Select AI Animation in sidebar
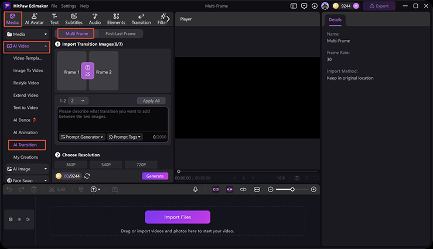Image resolution: width=433 pixels, height=249 pixels. click(25, 132)
